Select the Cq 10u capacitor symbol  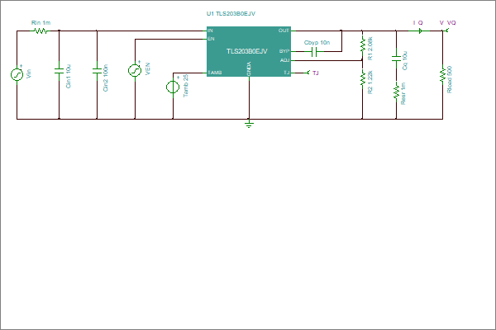pyautogui.click(x=396, y=59)
